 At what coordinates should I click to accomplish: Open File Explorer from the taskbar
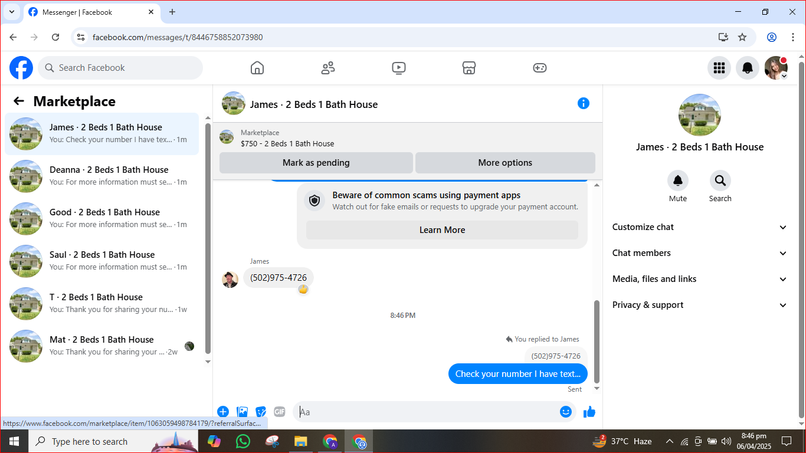click(x=301, y=441)
